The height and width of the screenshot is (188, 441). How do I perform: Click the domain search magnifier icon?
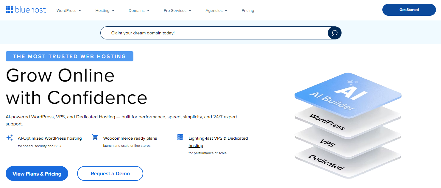click(334, 33)
